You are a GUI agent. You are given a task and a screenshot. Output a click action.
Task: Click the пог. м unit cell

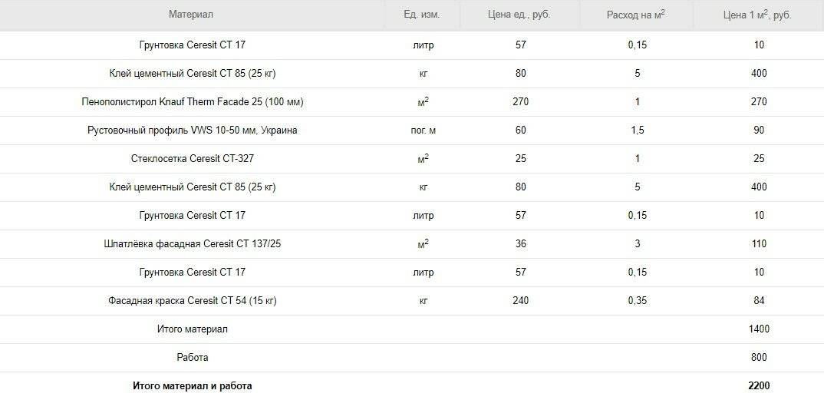(x=423, y=131)
